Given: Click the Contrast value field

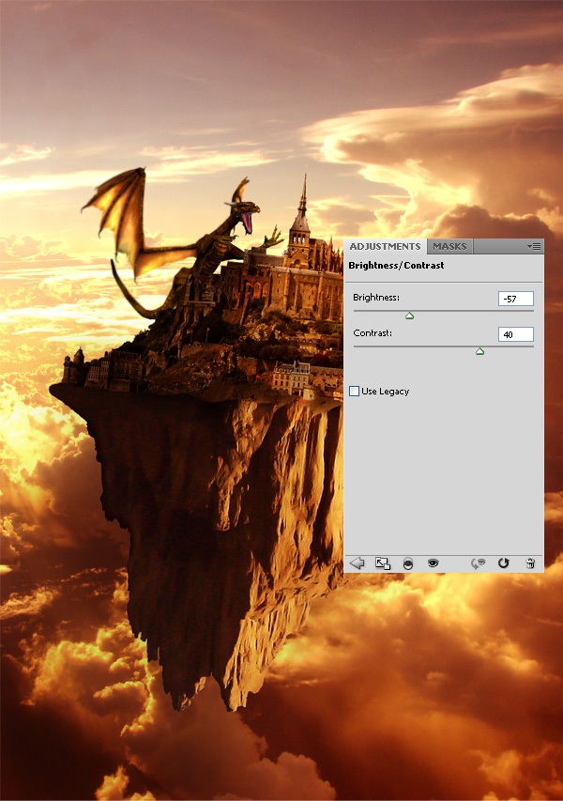Looking at the screenshot, I should coord(515,334).
